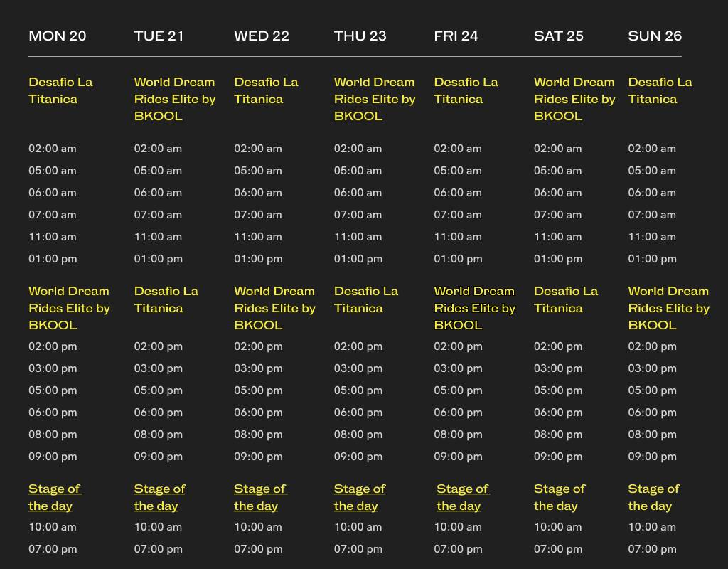The height and width of the screenshot is (569, 728).
Task: Select the 07:00 pm stage slot on Sunday
Action: [x=653, y=549]
